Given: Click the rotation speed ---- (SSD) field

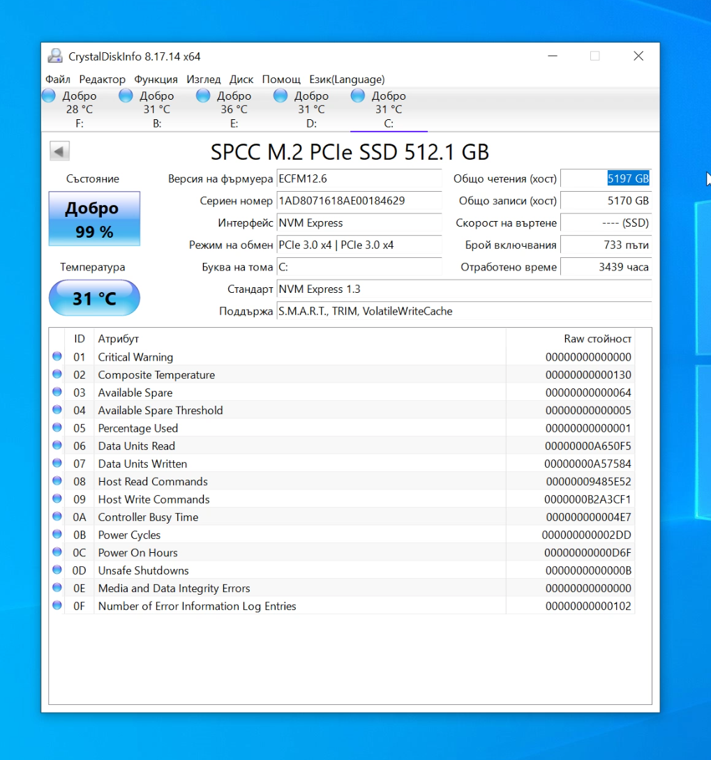Looking at the screenshot, I should click(x=606, y=223).
